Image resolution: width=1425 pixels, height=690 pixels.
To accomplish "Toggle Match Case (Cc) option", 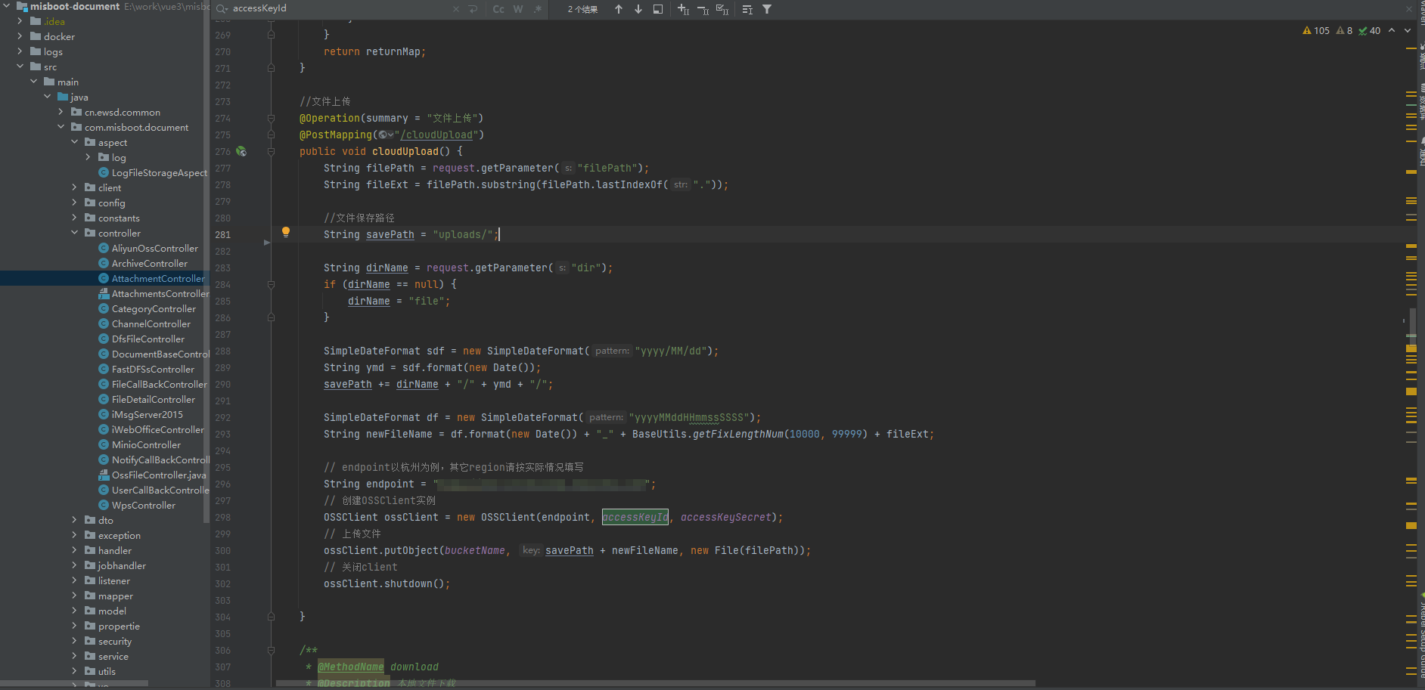I will (x=498, y=9).
